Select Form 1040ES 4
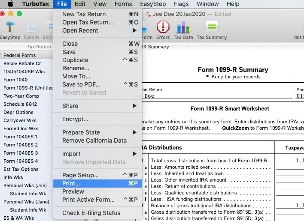Viewport: 304px width, 221px height. tap(21, 161)
